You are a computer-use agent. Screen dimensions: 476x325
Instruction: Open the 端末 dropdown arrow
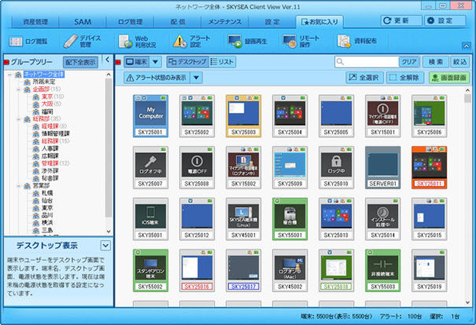tap(155, 62)
